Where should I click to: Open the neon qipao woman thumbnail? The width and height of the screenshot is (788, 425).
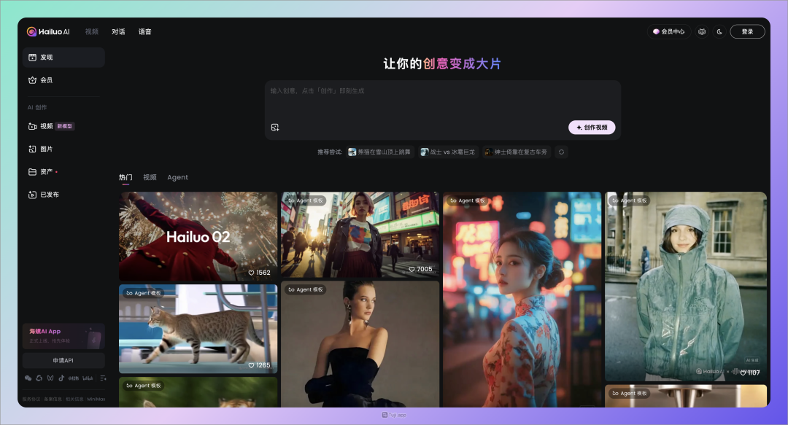tap(522, 300)
